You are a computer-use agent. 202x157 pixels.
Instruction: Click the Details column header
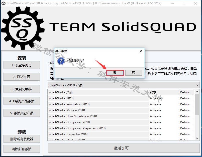[x=186, y=92]
